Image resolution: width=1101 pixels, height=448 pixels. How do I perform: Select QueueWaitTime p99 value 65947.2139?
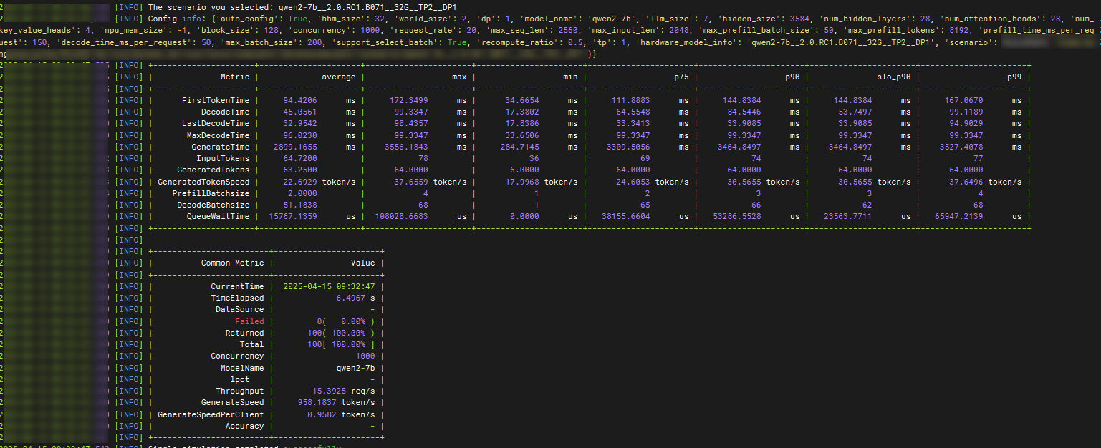click(959, 216)
